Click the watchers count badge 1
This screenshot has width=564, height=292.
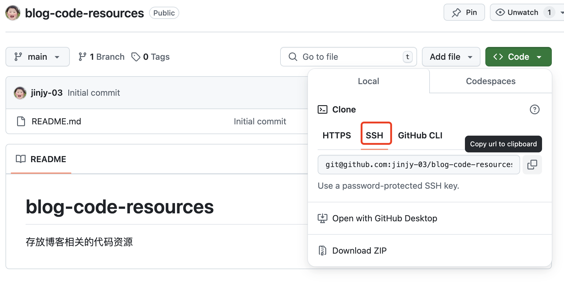[549, 12]
